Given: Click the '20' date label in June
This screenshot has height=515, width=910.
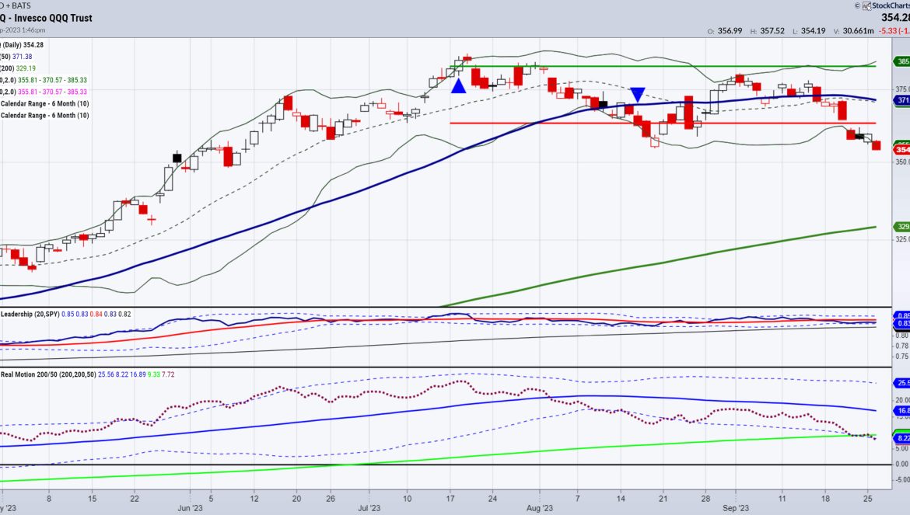Looking at the screenshot, I should click(x=296, y=498).
